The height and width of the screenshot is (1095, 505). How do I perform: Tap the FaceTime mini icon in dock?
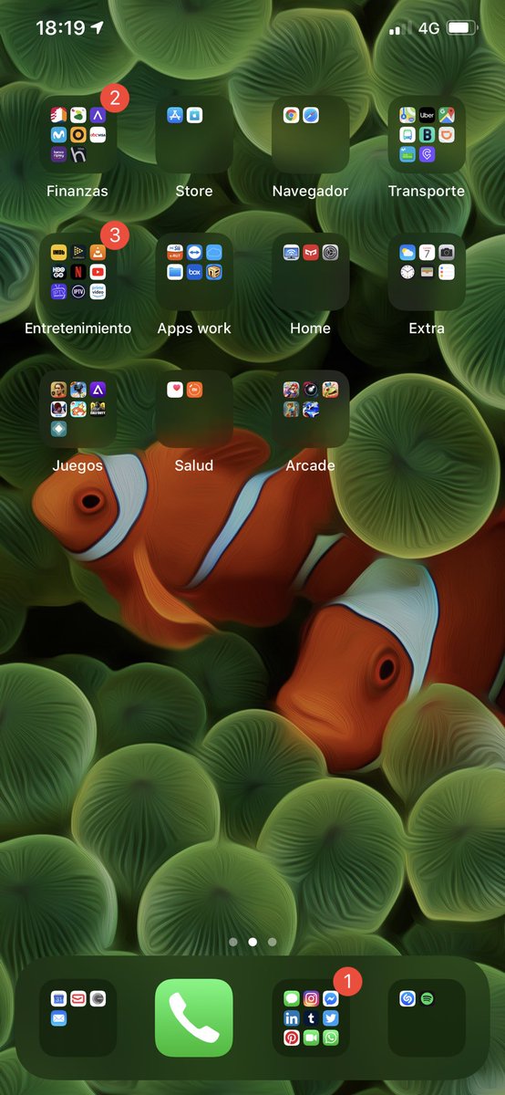point(311,1038)
